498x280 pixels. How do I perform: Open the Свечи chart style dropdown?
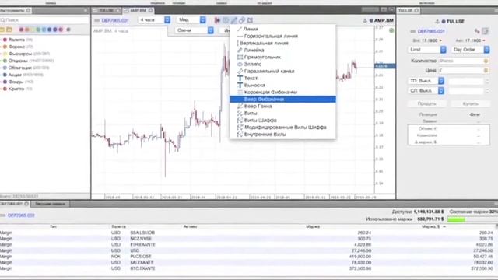194,30
